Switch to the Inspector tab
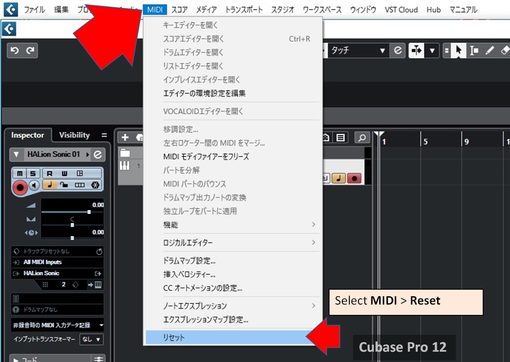This screenshot has width=510, height=362. [27, 135]
